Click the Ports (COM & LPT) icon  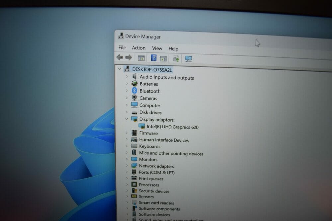(x=134, y=172)
